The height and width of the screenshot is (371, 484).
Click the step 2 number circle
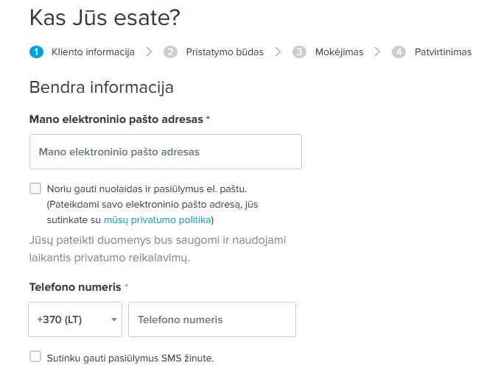coord(171,52)
